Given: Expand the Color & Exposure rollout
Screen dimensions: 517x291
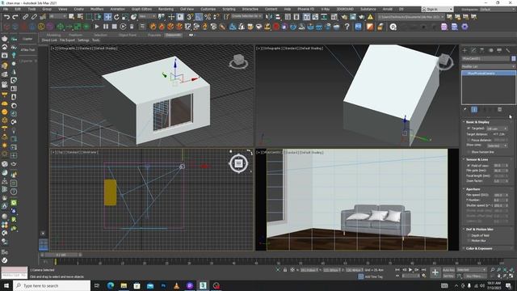Looking at the screenshot, I should (479, 248).
